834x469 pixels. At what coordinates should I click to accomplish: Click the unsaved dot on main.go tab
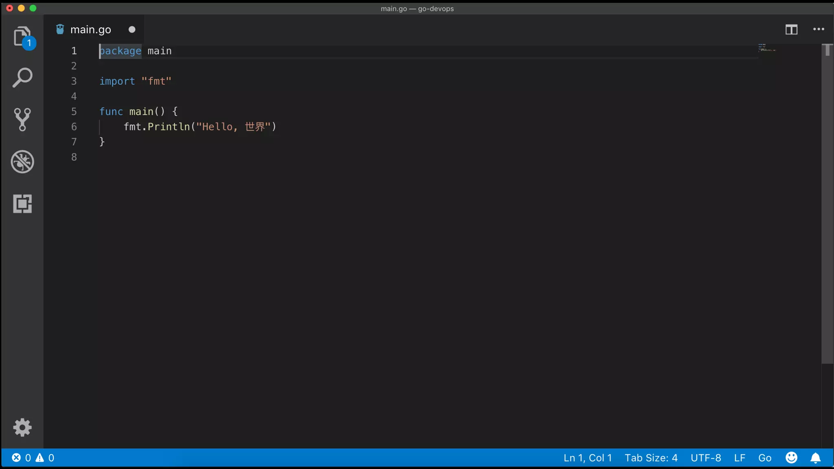tap(132, 29)
